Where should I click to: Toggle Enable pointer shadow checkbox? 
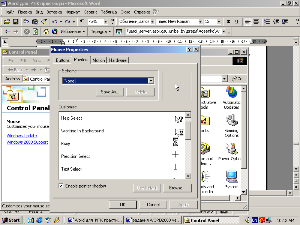tap(61, 186)
